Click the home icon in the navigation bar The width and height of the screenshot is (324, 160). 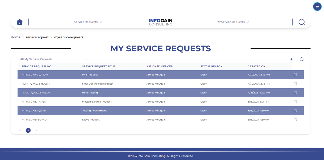[x=19, y=22]
